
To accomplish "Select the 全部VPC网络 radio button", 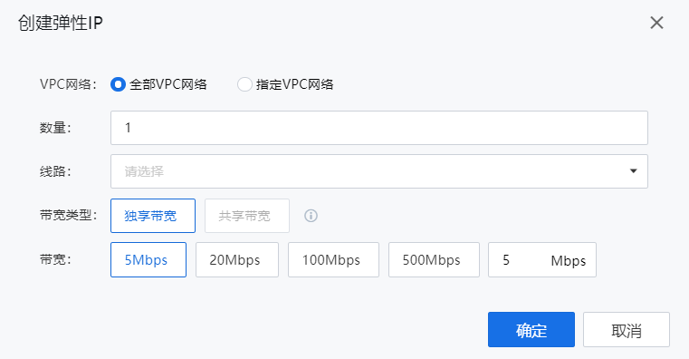I will click(x=118, y=84).
